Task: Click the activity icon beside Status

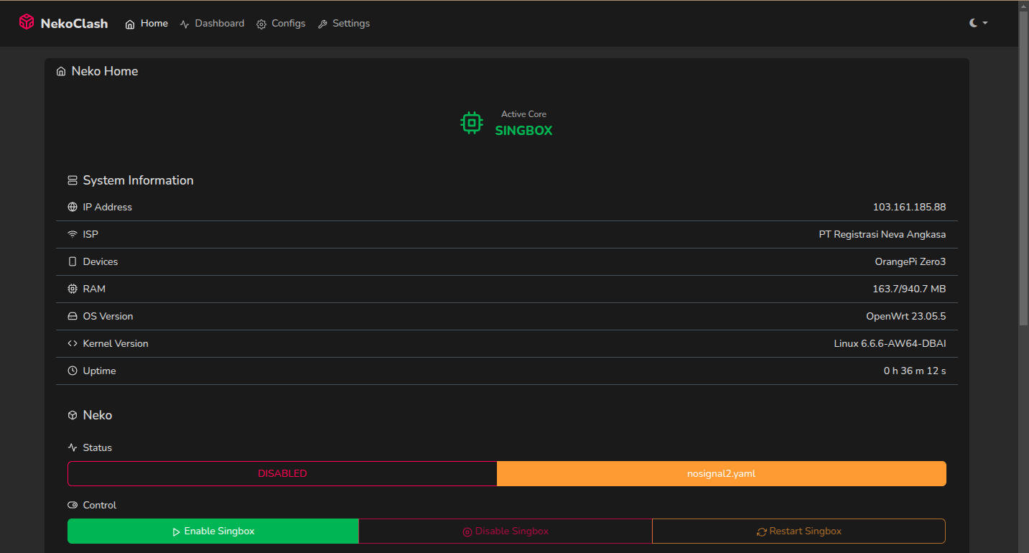Action: pyautogui.click(x=73, y=447)
